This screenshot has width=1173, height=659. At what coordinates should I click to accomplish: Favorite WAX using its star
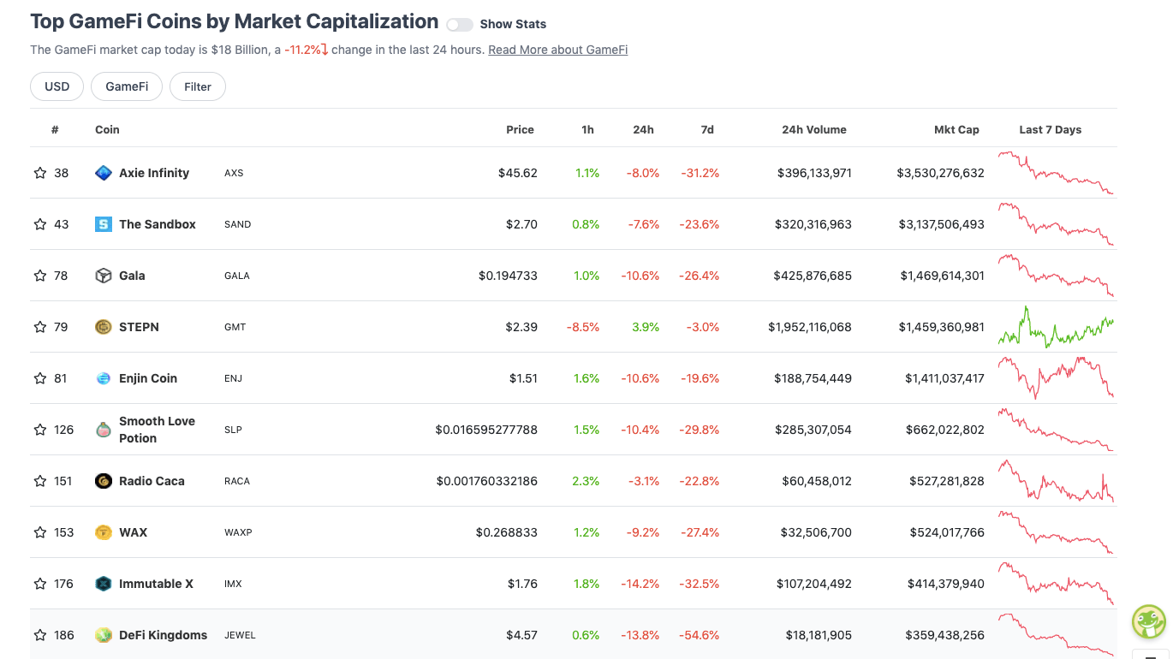[x=40, y=532]
